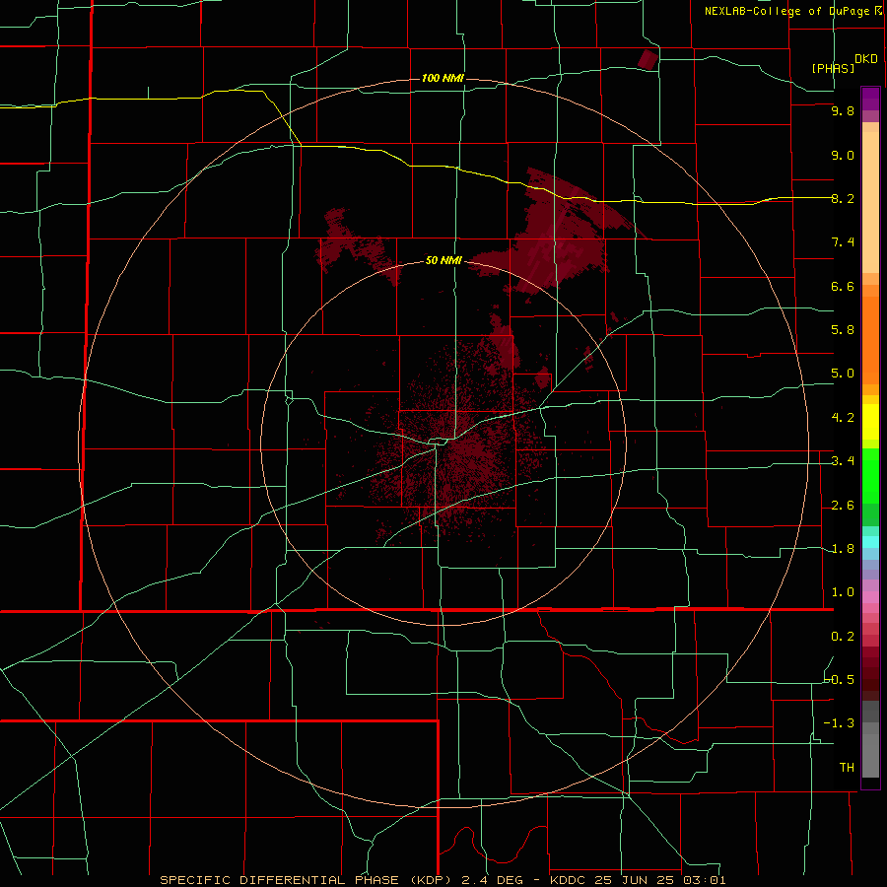Click the 0.2 value on the color scale
The image size is (887, 887).
tap(843, 637)
